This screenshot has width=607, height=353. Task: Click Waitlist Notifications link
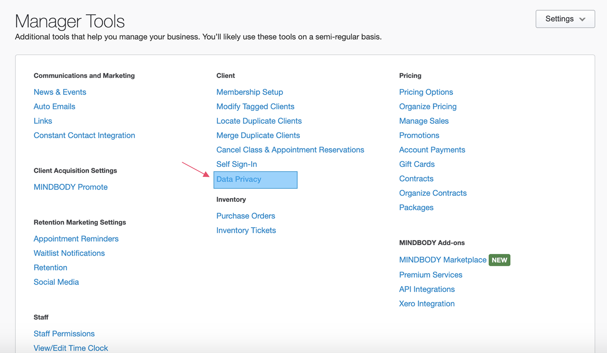[x=69, y=253]
